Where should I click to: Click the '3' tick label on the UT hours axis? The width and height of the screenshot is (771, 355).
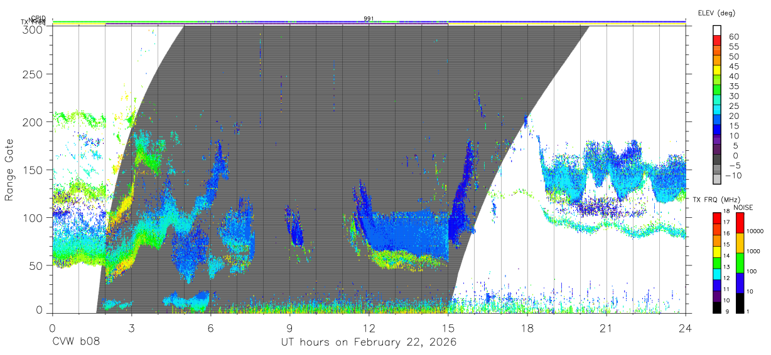[131, 327]
